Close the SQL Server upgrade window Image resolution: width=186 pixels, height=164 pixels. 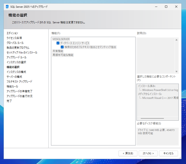click(176, 7)
